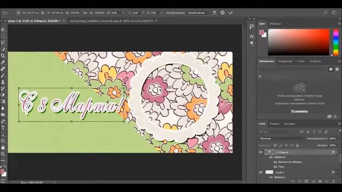This screenshot has width=342, height=192.
Task: Create a new group folder in Layers panel
Action: click(x=320, y=181)
